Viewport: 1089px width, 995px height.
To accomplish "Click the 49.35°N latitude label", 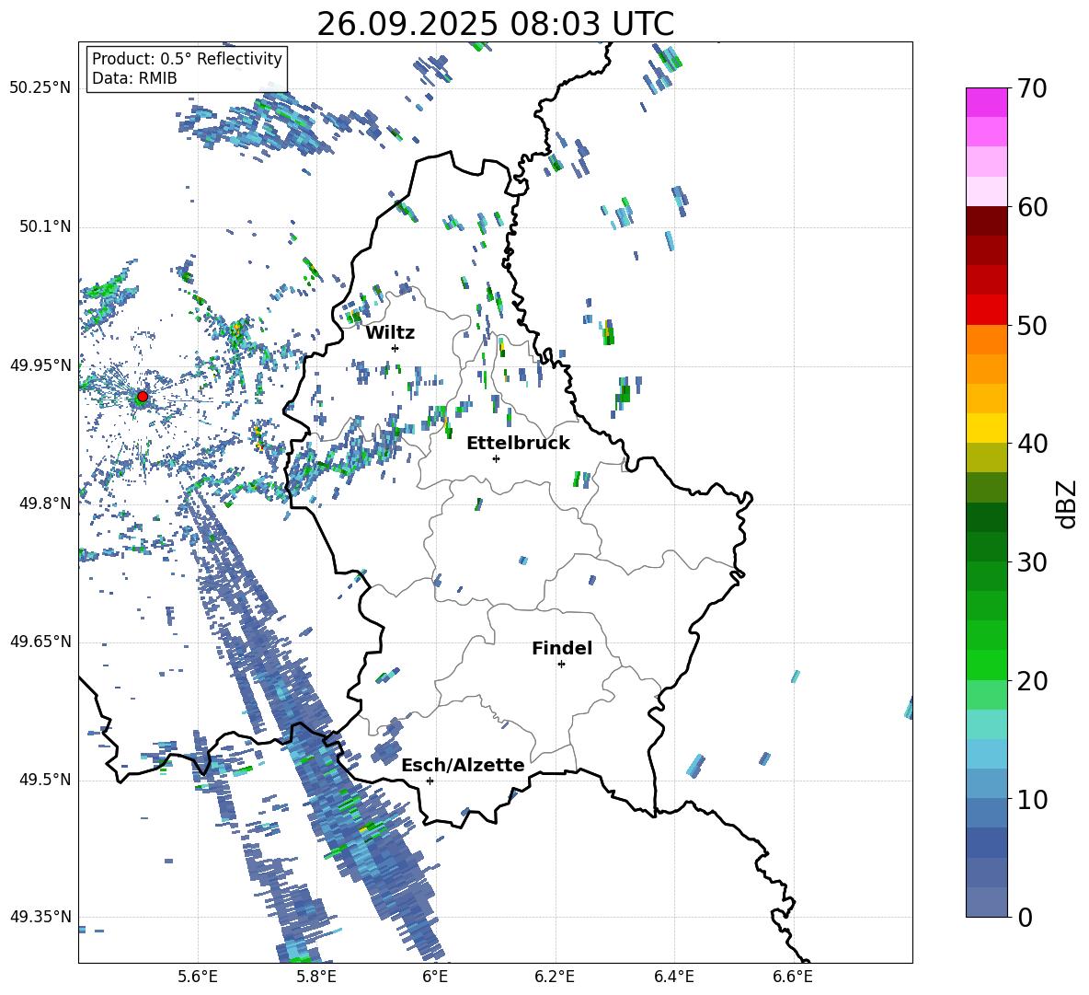I will pos(40,917).
